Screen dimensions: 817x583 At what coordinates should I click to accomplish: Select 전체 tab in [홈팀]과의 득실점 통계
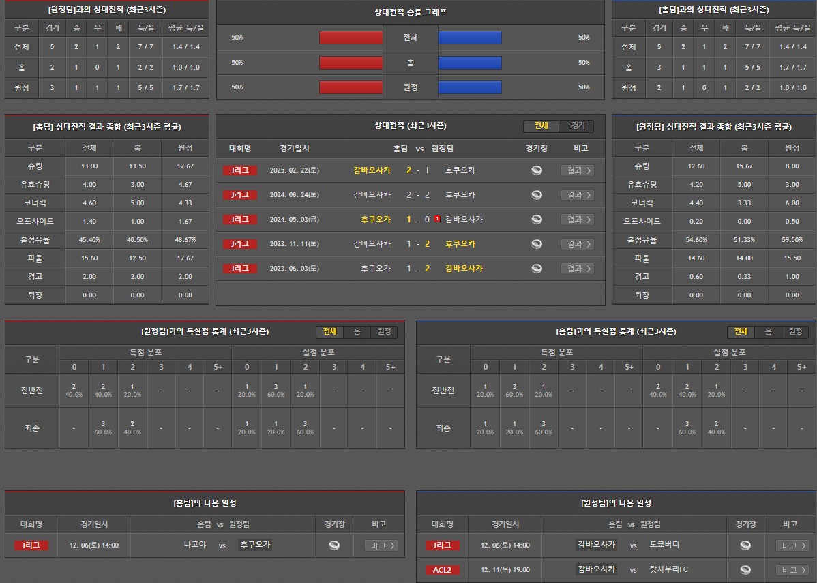click(741, 332)
